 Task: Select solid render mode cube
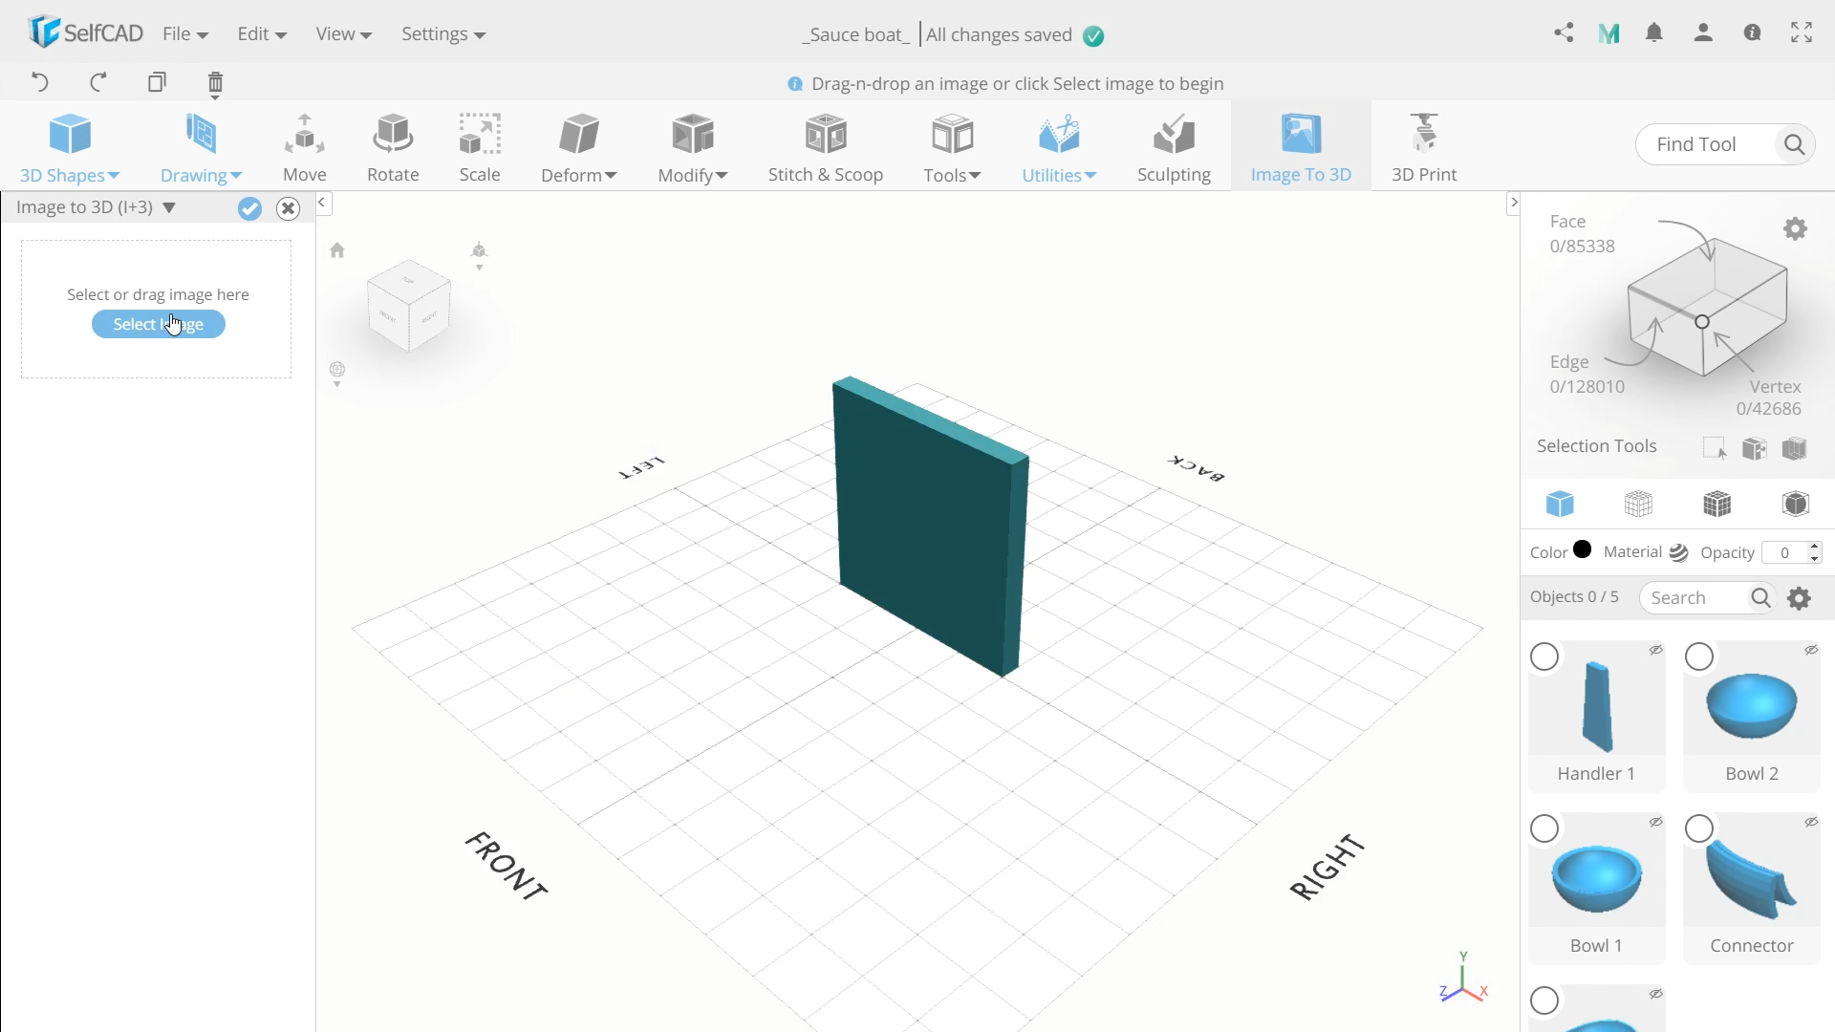(x=1560, y=504)
